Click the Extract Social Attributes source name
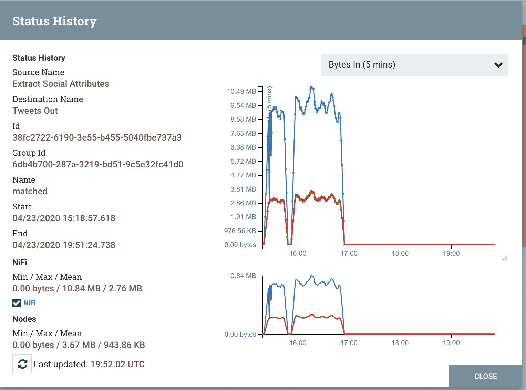The width and height of the screenshot is (526, 390). point(61,84)
